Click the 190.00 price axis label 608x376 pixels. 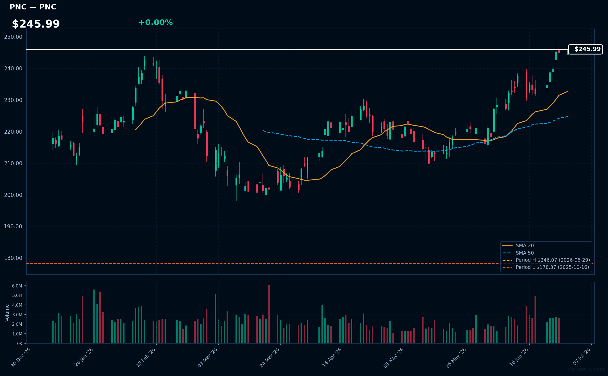(x=13, y=226)
